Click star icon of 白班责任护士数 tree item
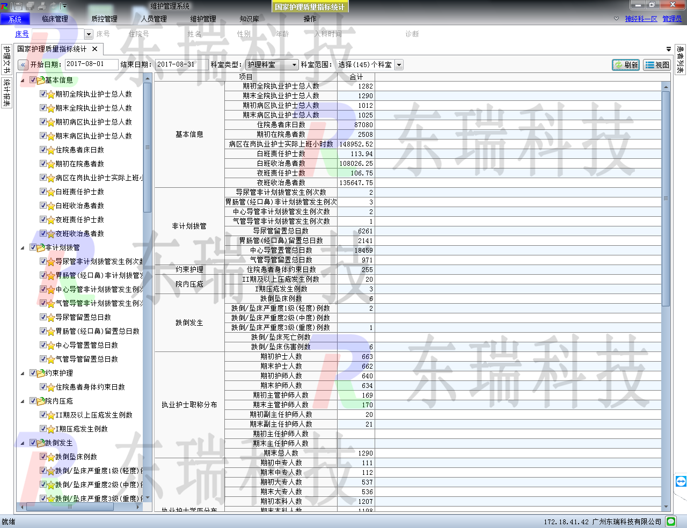687x528 pixels. point(51,192)
